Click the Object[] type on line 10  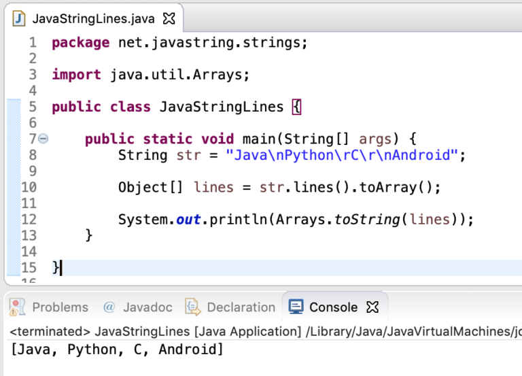(x=151, y=187)
